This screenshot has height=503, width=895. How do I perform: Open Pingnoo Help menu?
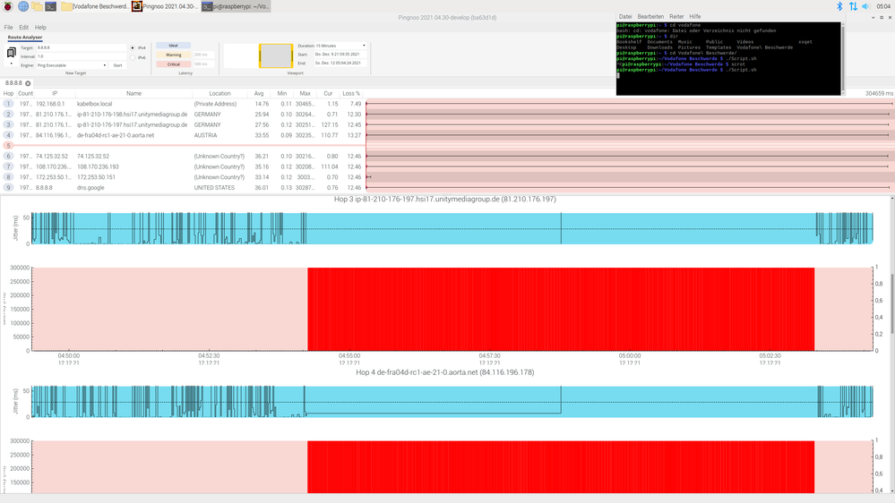click(x=40, y=28)
